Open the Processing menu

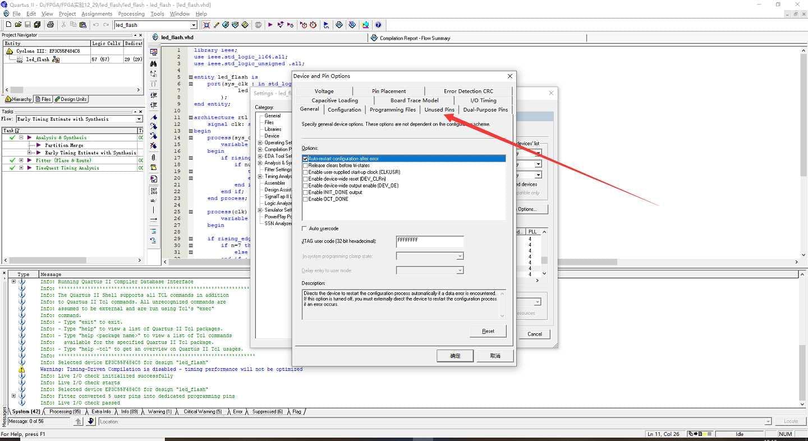(131, 13)
